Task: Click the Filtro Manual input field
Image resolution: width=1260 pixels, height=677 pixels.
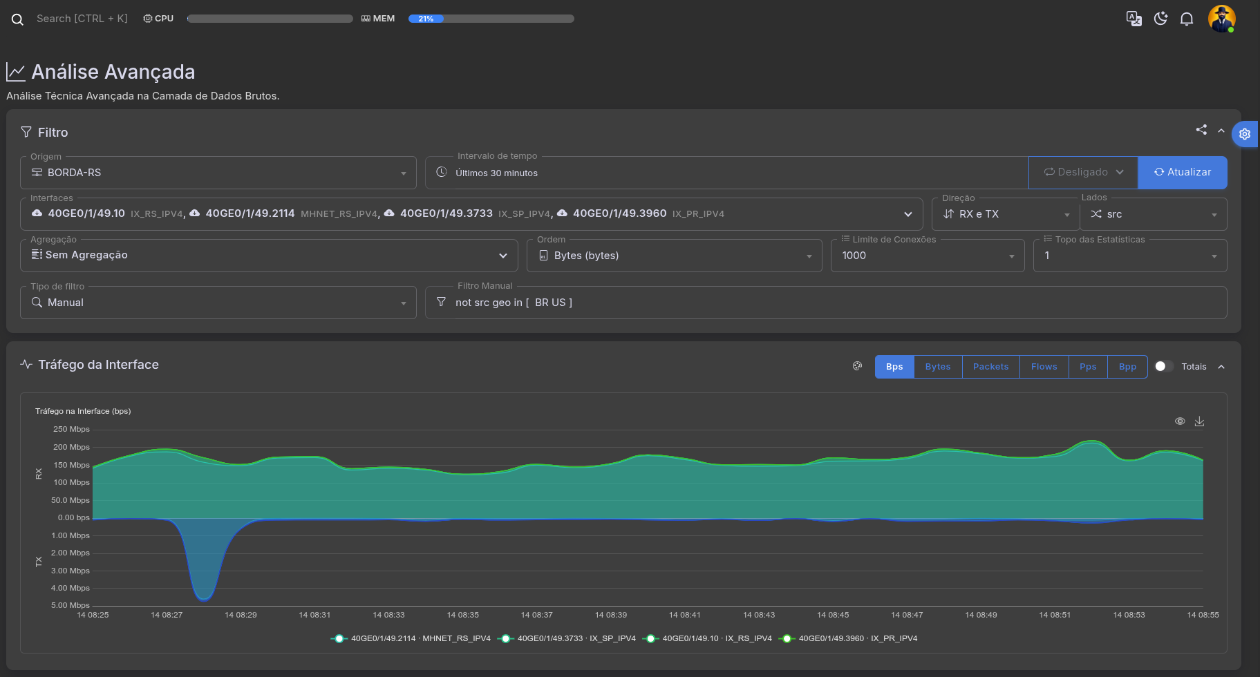Action: click(x=829, y=303)
